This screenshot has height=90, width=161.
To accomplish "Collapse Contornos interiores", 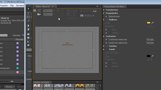I will 106,39.
